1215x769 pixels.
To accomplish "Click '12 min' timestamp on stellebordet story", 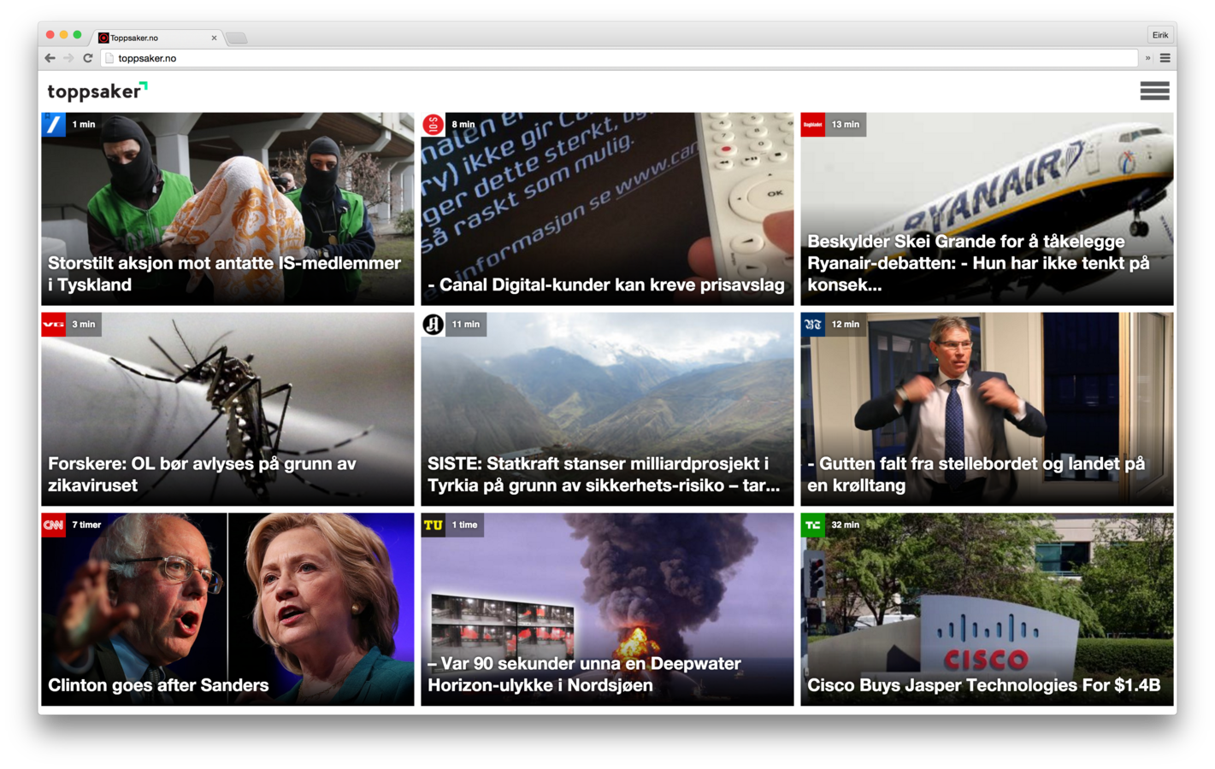I will point(846,325).
